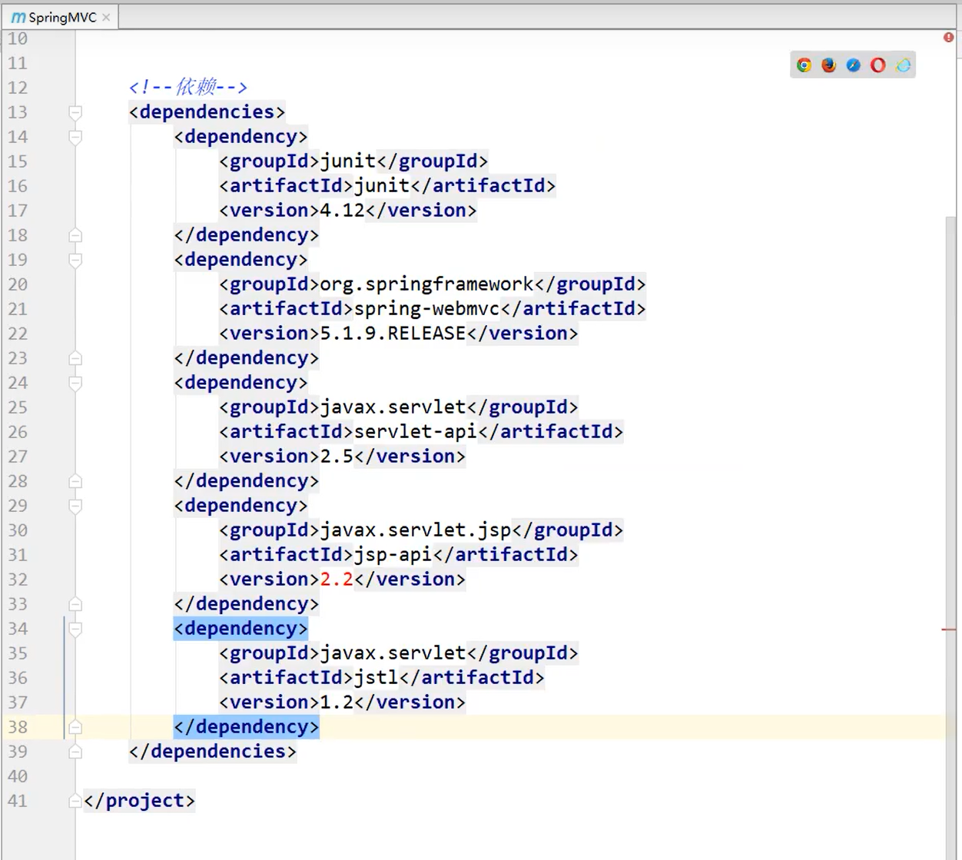The image size is (962, 860).
Task: Fold the closing dependency marker at line 28
Action: point(75,481)
